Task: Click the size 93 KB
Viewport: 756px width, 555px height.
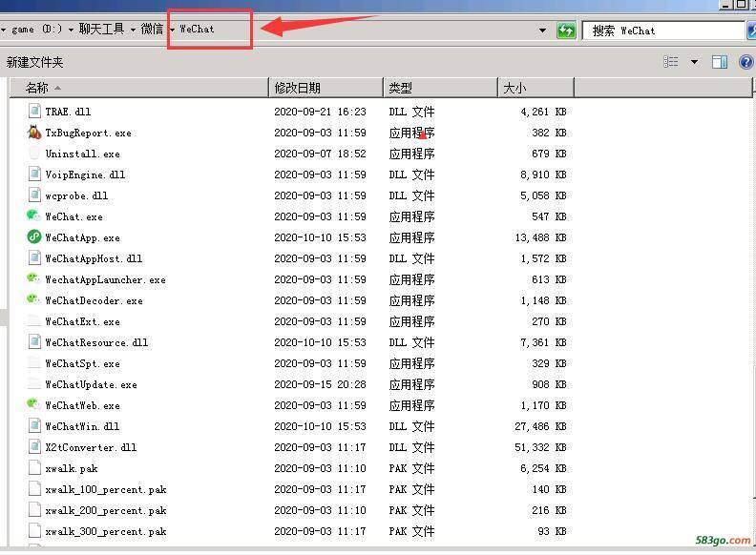Action: coord(552,531)
